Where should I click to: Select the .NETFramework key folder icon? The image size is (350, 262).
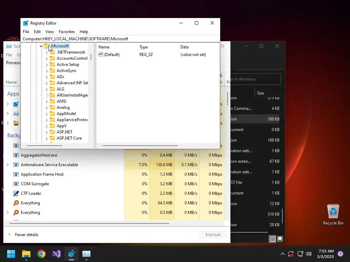coord(52,52)
